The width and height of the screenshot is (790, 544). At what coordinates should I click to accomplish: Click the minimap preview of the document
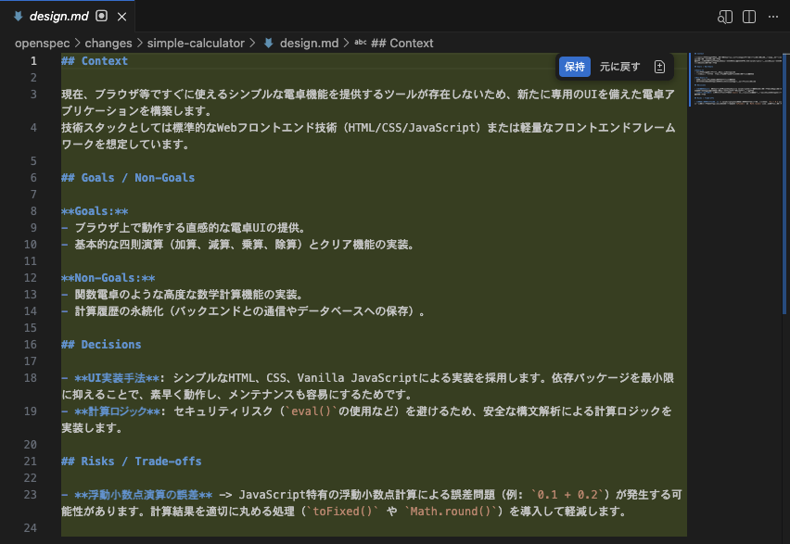tap(735, 79)
